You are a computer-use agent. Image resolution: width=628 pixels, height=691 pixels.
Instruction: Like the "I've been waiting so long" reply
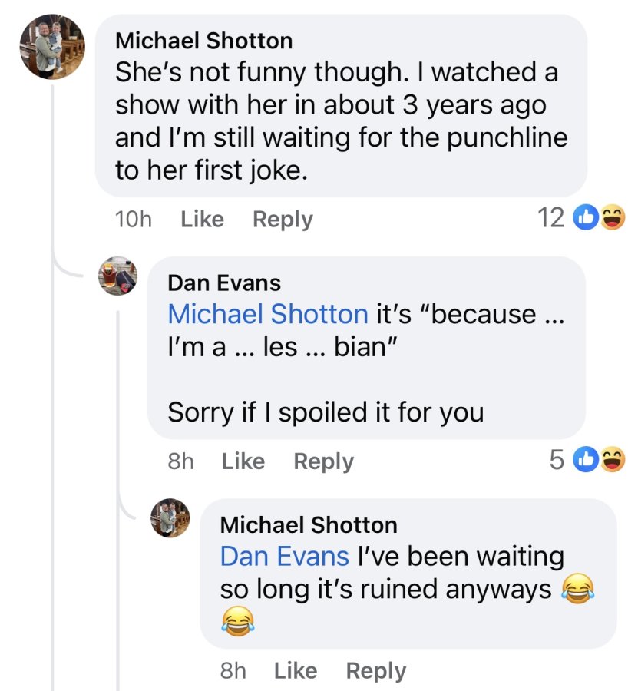296,671
